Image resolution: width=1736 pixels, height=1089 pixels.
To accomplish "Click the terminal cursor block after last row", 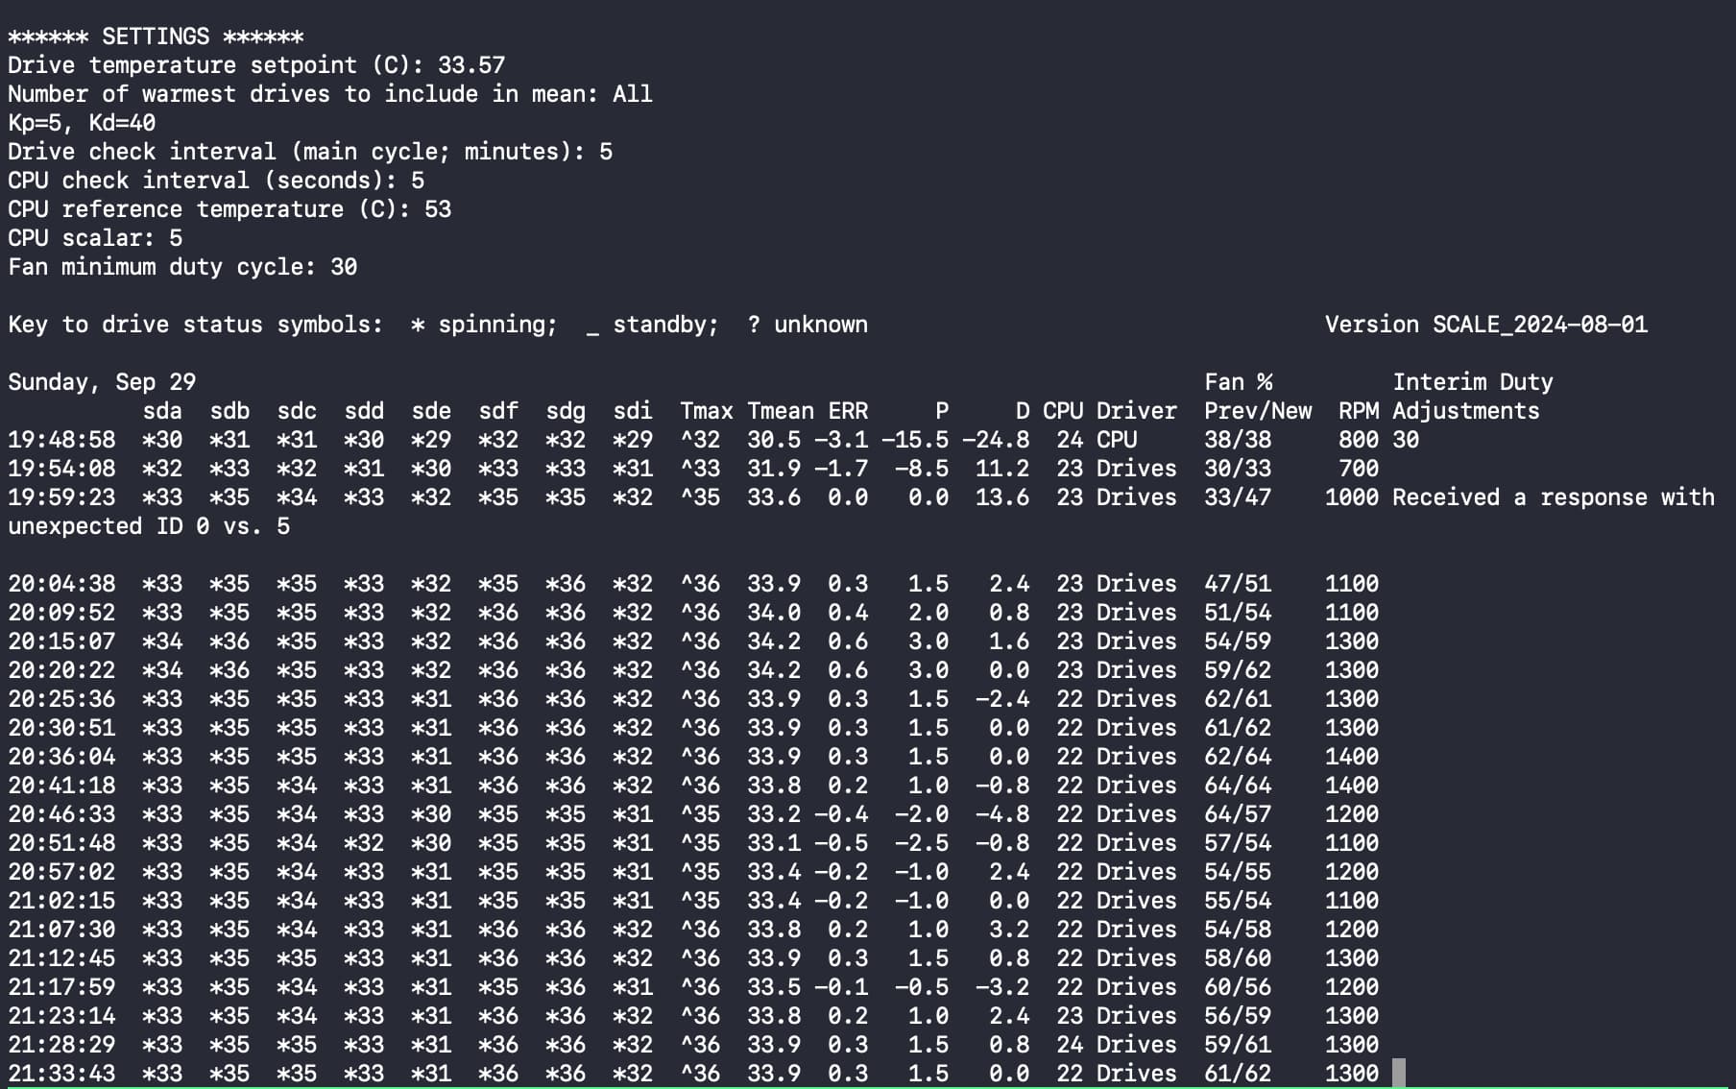I will pyautogui.click(x=1399, y=1073).
